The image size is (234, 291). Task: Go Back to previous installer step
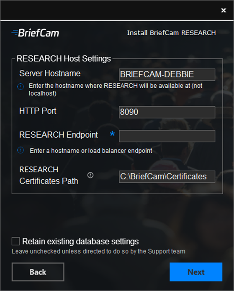pos(38,272)
